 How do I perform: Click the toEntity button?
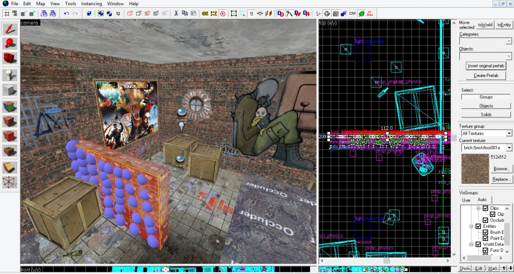[x=504, y=25]
